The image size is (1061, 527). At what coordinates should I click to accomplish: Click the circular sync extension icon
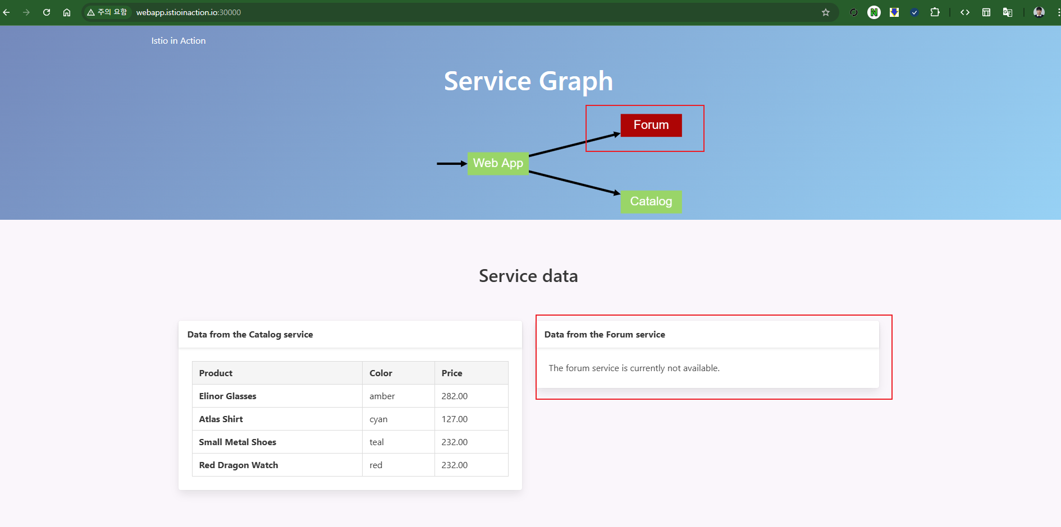click(854, 12)
